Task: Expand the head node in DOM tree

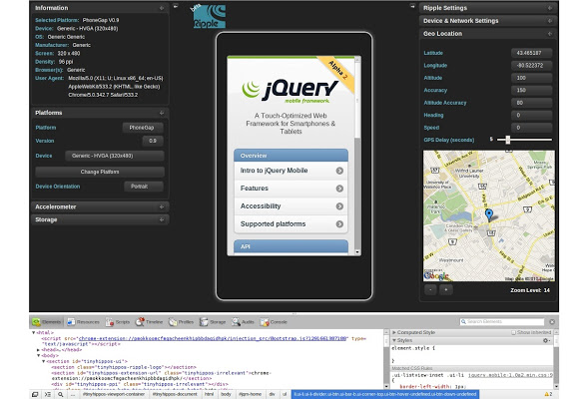Action: pos(38,350)
